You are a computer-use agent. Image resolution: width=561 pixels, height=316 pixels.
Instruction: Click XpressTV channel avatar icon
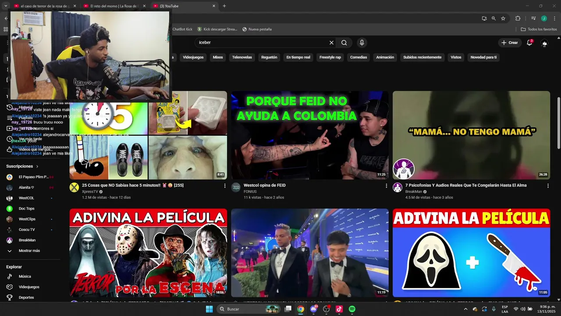pos(75,187)
